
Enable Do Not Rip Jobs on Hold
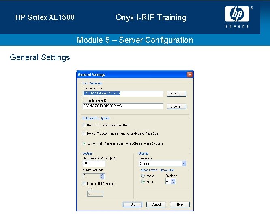coord(84,125)
